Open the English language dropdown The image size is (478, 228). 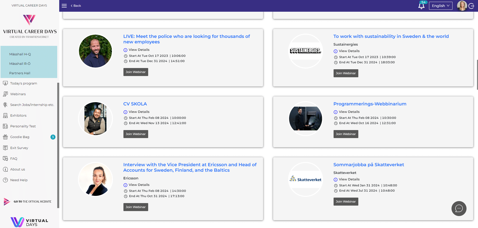click(441, 6)
